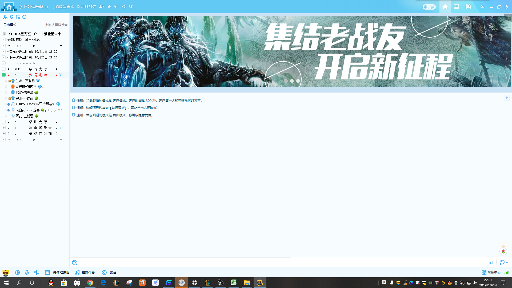Click in the chat message input field

click(283, 262)
